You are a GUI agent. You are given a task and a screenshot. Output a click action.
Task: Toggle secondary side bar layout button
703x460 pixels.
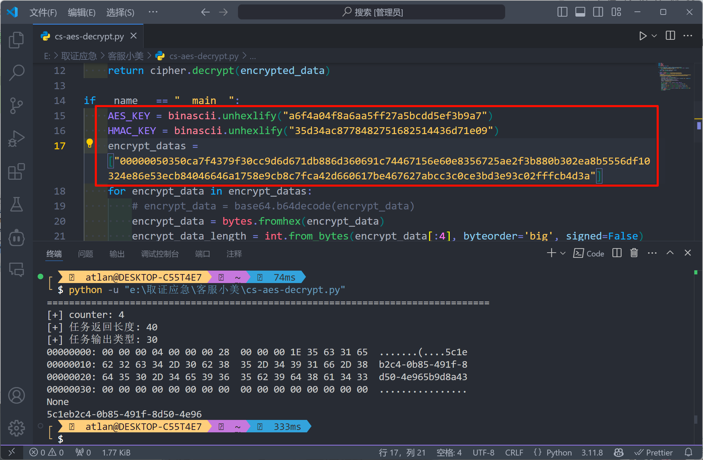coord(598,12)
